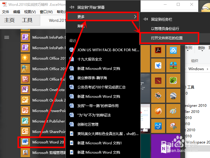
Task: Open the Paint palette tile
Action: [173, 111]
